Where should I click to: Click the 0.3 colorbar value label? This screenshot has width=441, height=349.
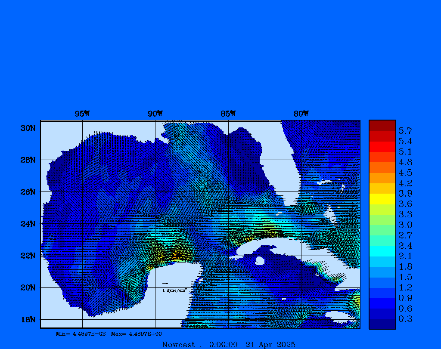[x=405, y=319]
